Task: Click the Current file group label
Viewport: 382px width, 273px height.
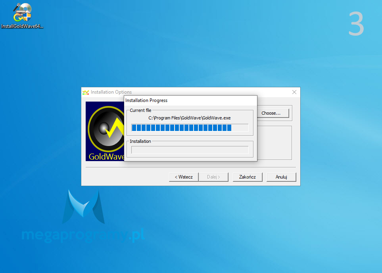Action: [140, 110]
